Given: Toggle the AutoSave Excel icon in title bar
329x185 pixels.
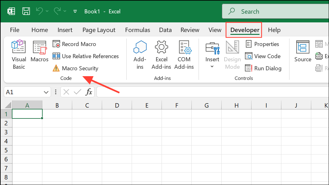Looking at the screenshot, I should pyautogui.click(x=12, y=12).
